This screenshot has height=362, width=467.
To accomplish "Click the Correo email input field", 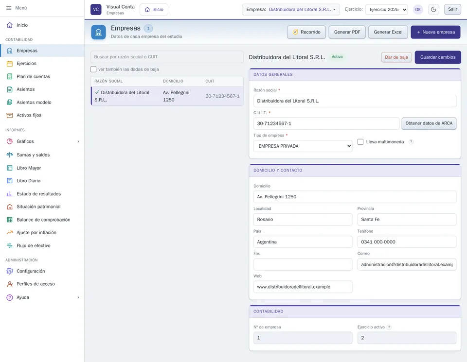I will coord(407,264).
